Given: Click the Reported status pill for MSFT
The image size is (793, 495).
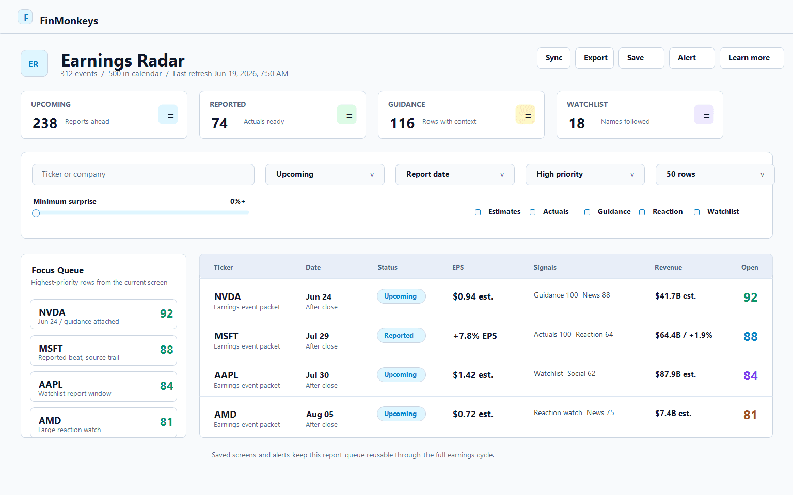Looking at the screenshot, I should [x=401, y=335].
